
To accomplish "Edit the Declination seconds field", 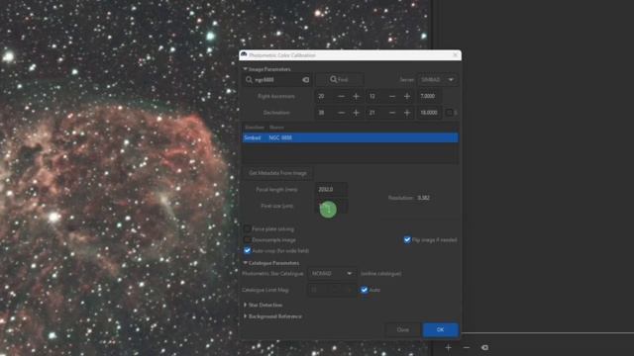I will 429,113.
